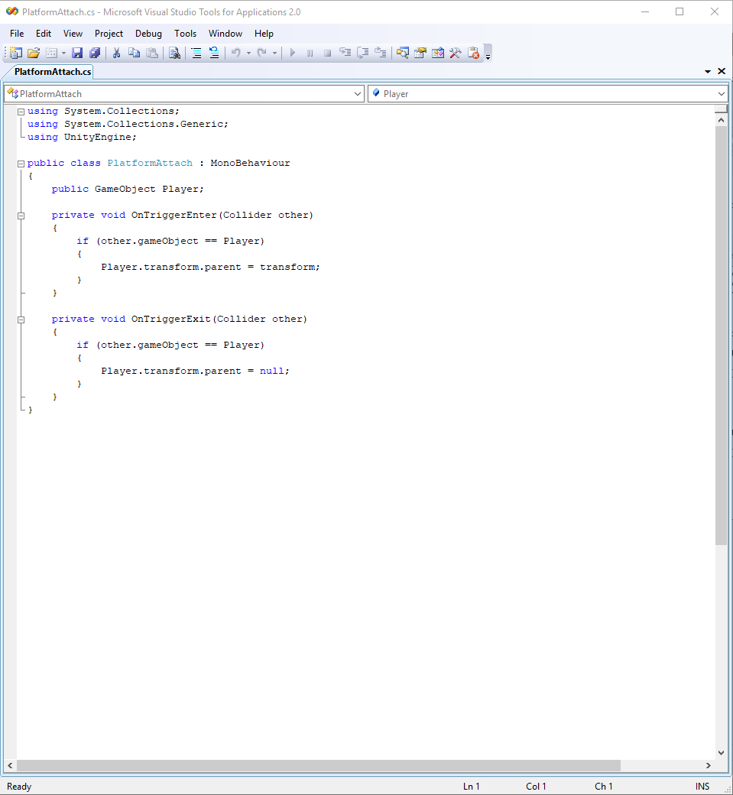Select the PlatformAttach.cs document tab
Image resolution: width=733 pixels, height=795 pixels.
click(49, 71)
